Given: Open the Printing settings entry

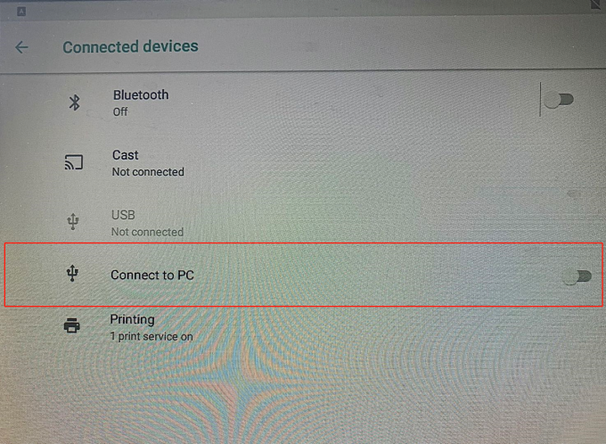Looking at the screenshot, I should pyautogui.click(x=132, y=319).
